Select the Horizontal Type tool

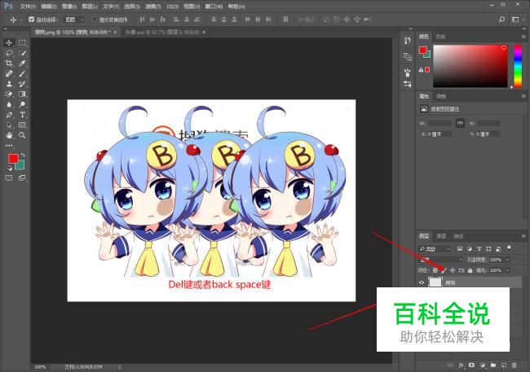22,115
